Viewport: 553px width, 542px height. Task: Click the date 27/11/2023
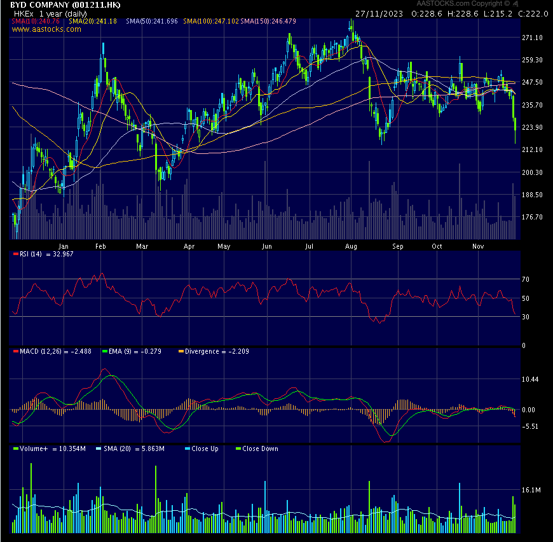coord(379,14)
